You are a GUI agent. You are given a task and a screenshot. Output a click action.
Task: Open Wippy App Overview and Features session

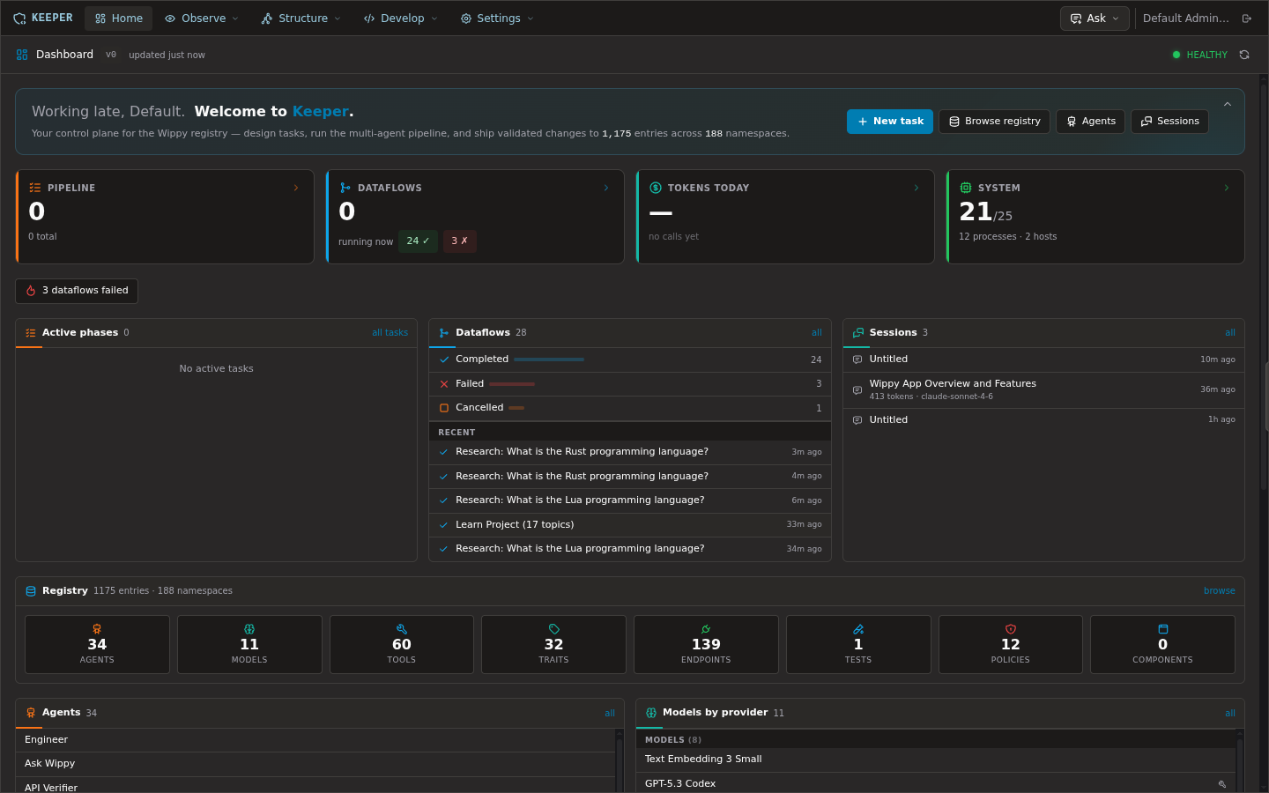(1043, 389)
